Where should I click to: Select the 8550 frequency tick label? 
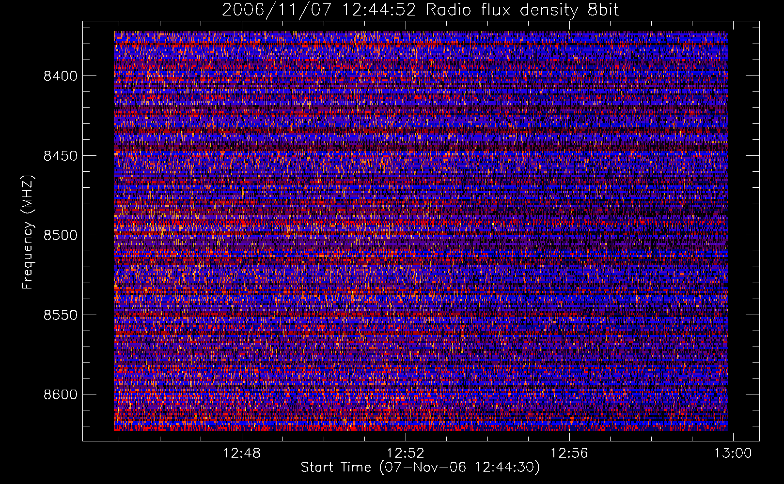60,315
